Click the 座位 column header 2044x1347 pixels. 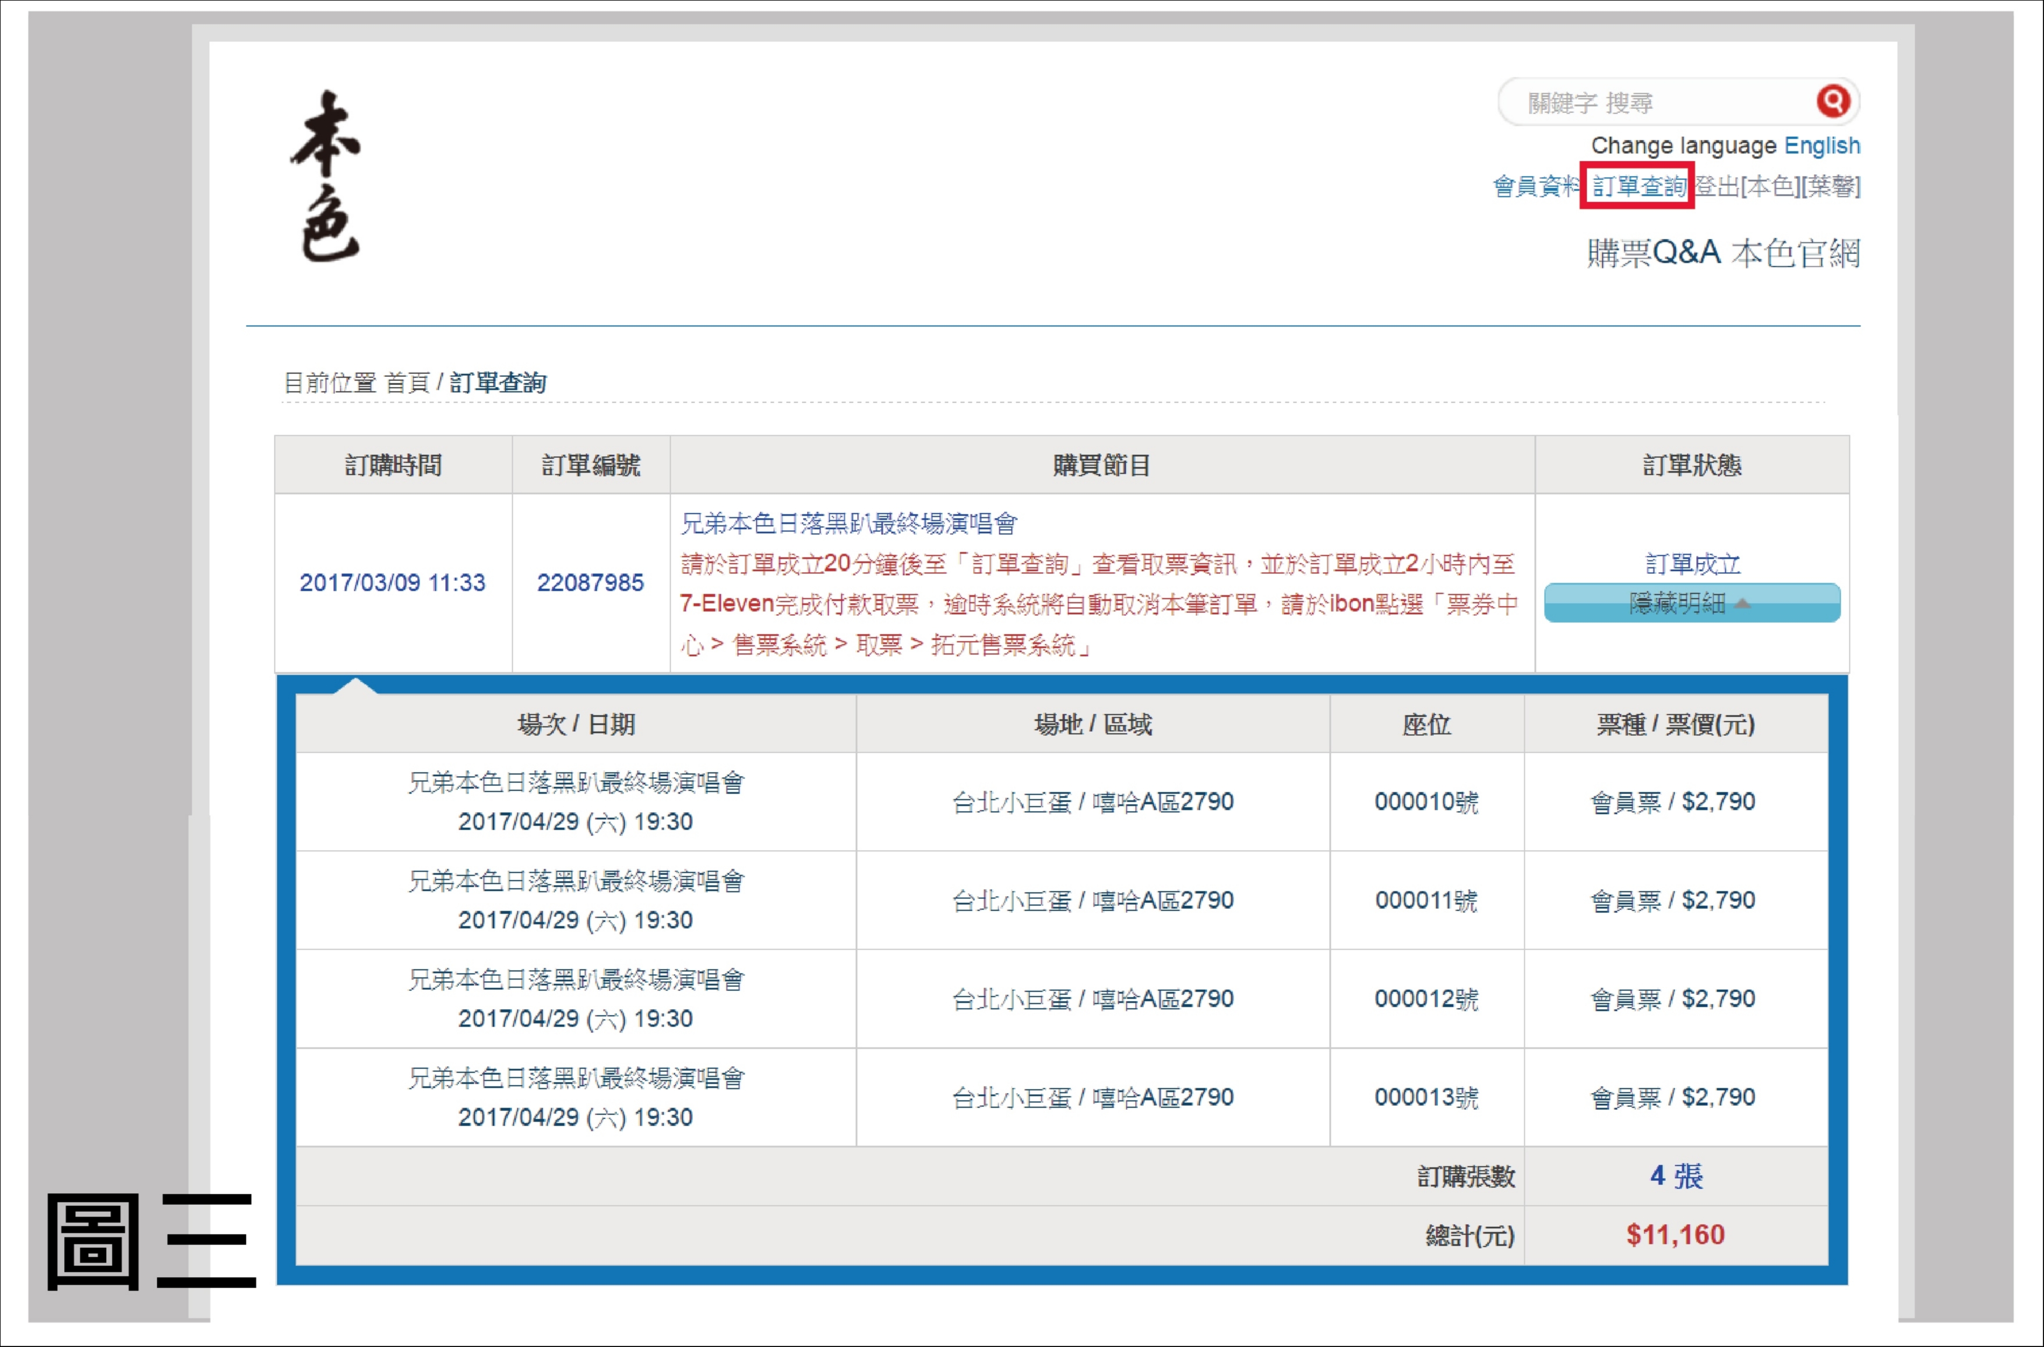click(x=1426, y=724)
